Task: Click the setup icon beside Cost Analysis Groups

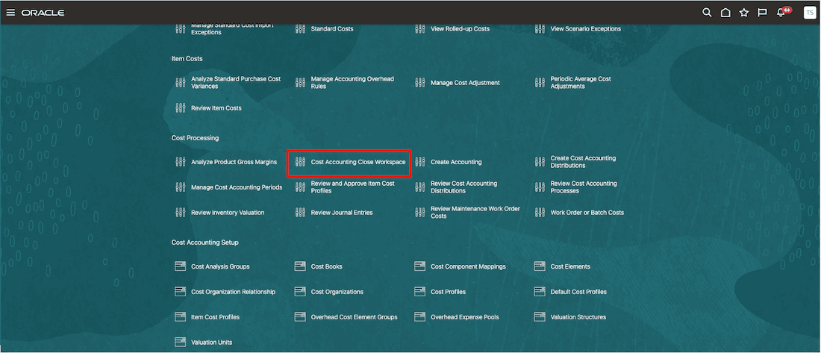Action: pos(180,266)
